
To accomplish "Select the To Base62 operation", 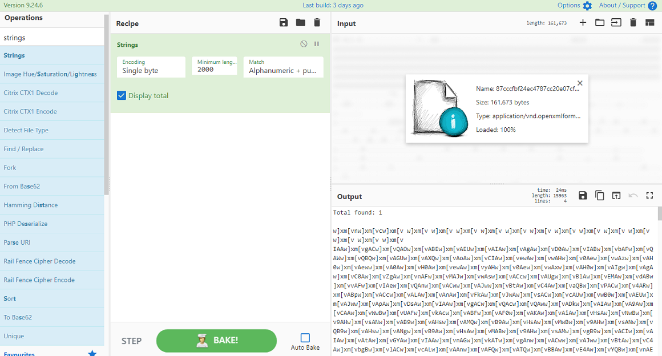I will click(x=52, y=317).
